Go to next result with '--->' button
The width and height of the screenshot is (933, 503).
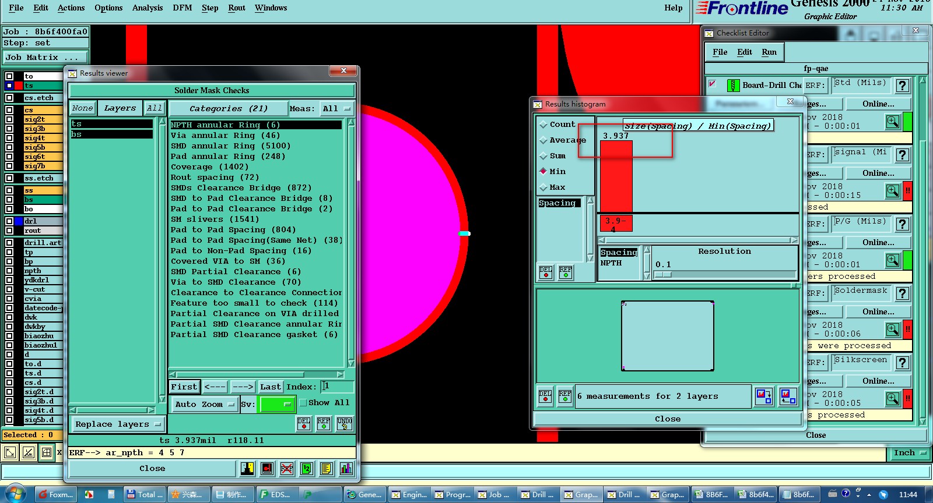243,387
